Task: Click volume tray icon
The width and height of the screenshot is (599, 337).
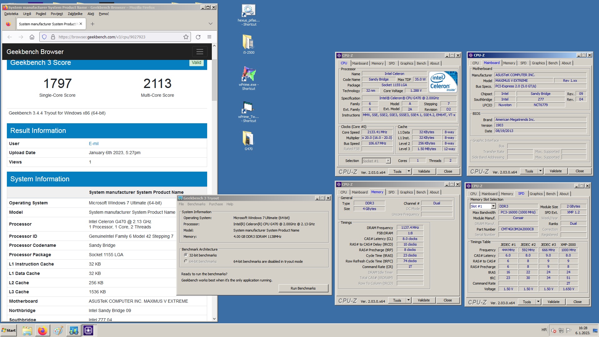Action: point(554,330)
